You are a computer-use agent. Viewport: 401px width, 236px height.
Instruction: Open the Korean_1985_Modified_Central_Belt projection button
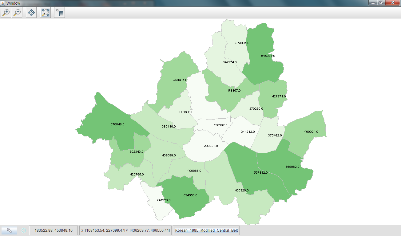[206, 230]
